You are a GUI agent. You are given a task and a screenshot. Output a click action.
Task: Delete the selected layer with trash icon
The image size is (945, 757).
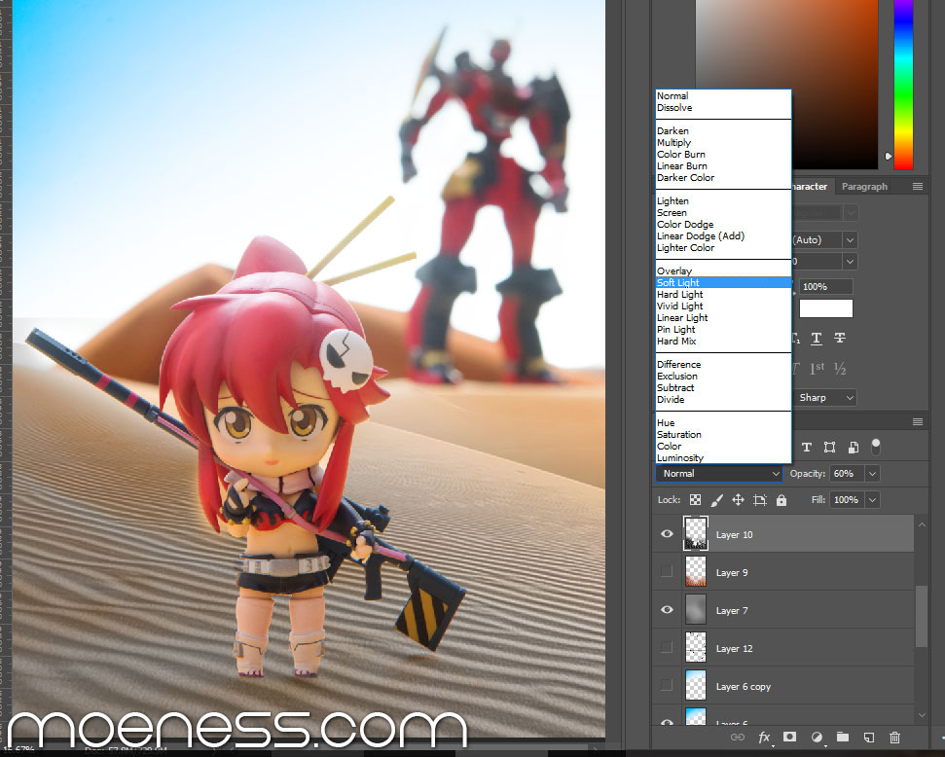(895, 738)
